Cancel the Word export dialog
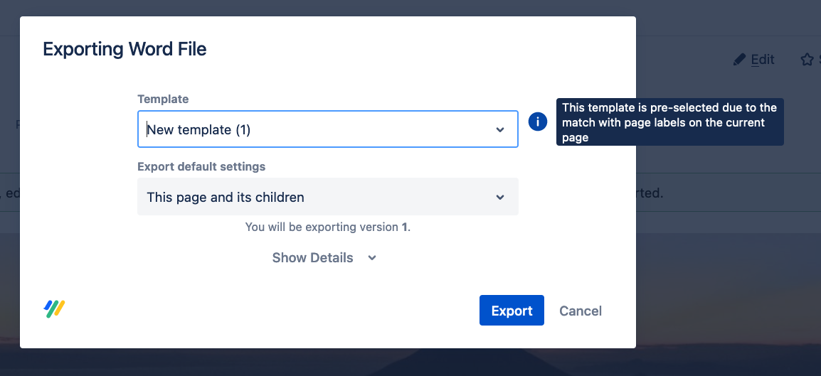 tap(581, 311)
